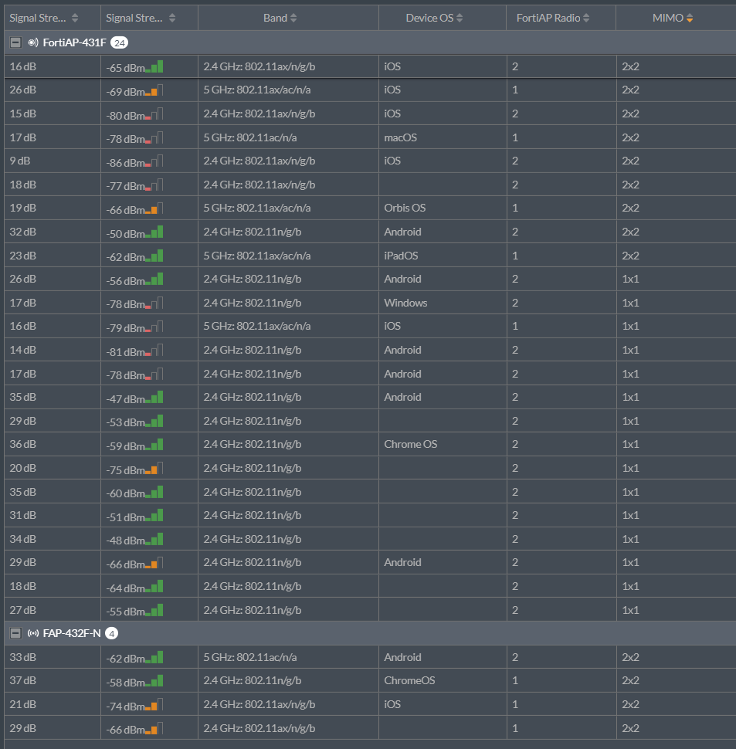Viewport: 736px width, 749px height.
Task: Click green signal bars next to -65 dBm
Action: coord(154,66)
